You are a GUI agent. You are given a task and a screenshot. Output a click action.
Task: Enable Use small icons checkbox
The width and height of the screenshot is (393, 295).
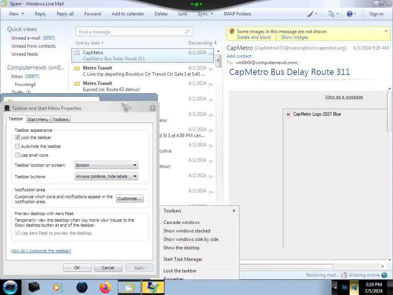(17, 155)
